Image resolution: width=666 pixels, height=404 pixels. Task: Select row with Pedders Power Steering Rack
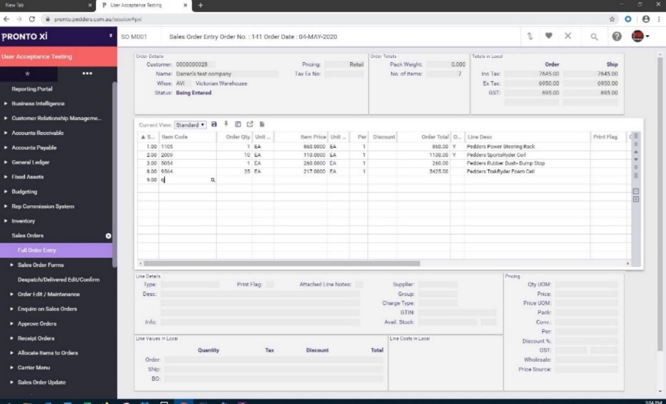point(383,147)
